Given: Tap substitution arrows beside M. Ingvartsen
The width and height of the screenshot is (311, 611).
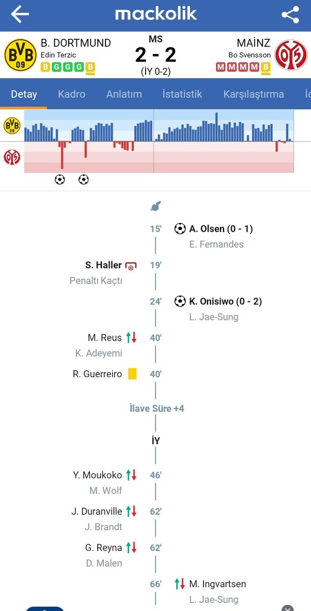Looking at the screenshot, I should point(180,584).
